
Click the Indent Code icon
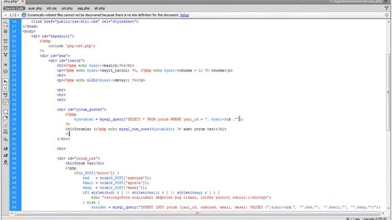click(x=6, y=148)
